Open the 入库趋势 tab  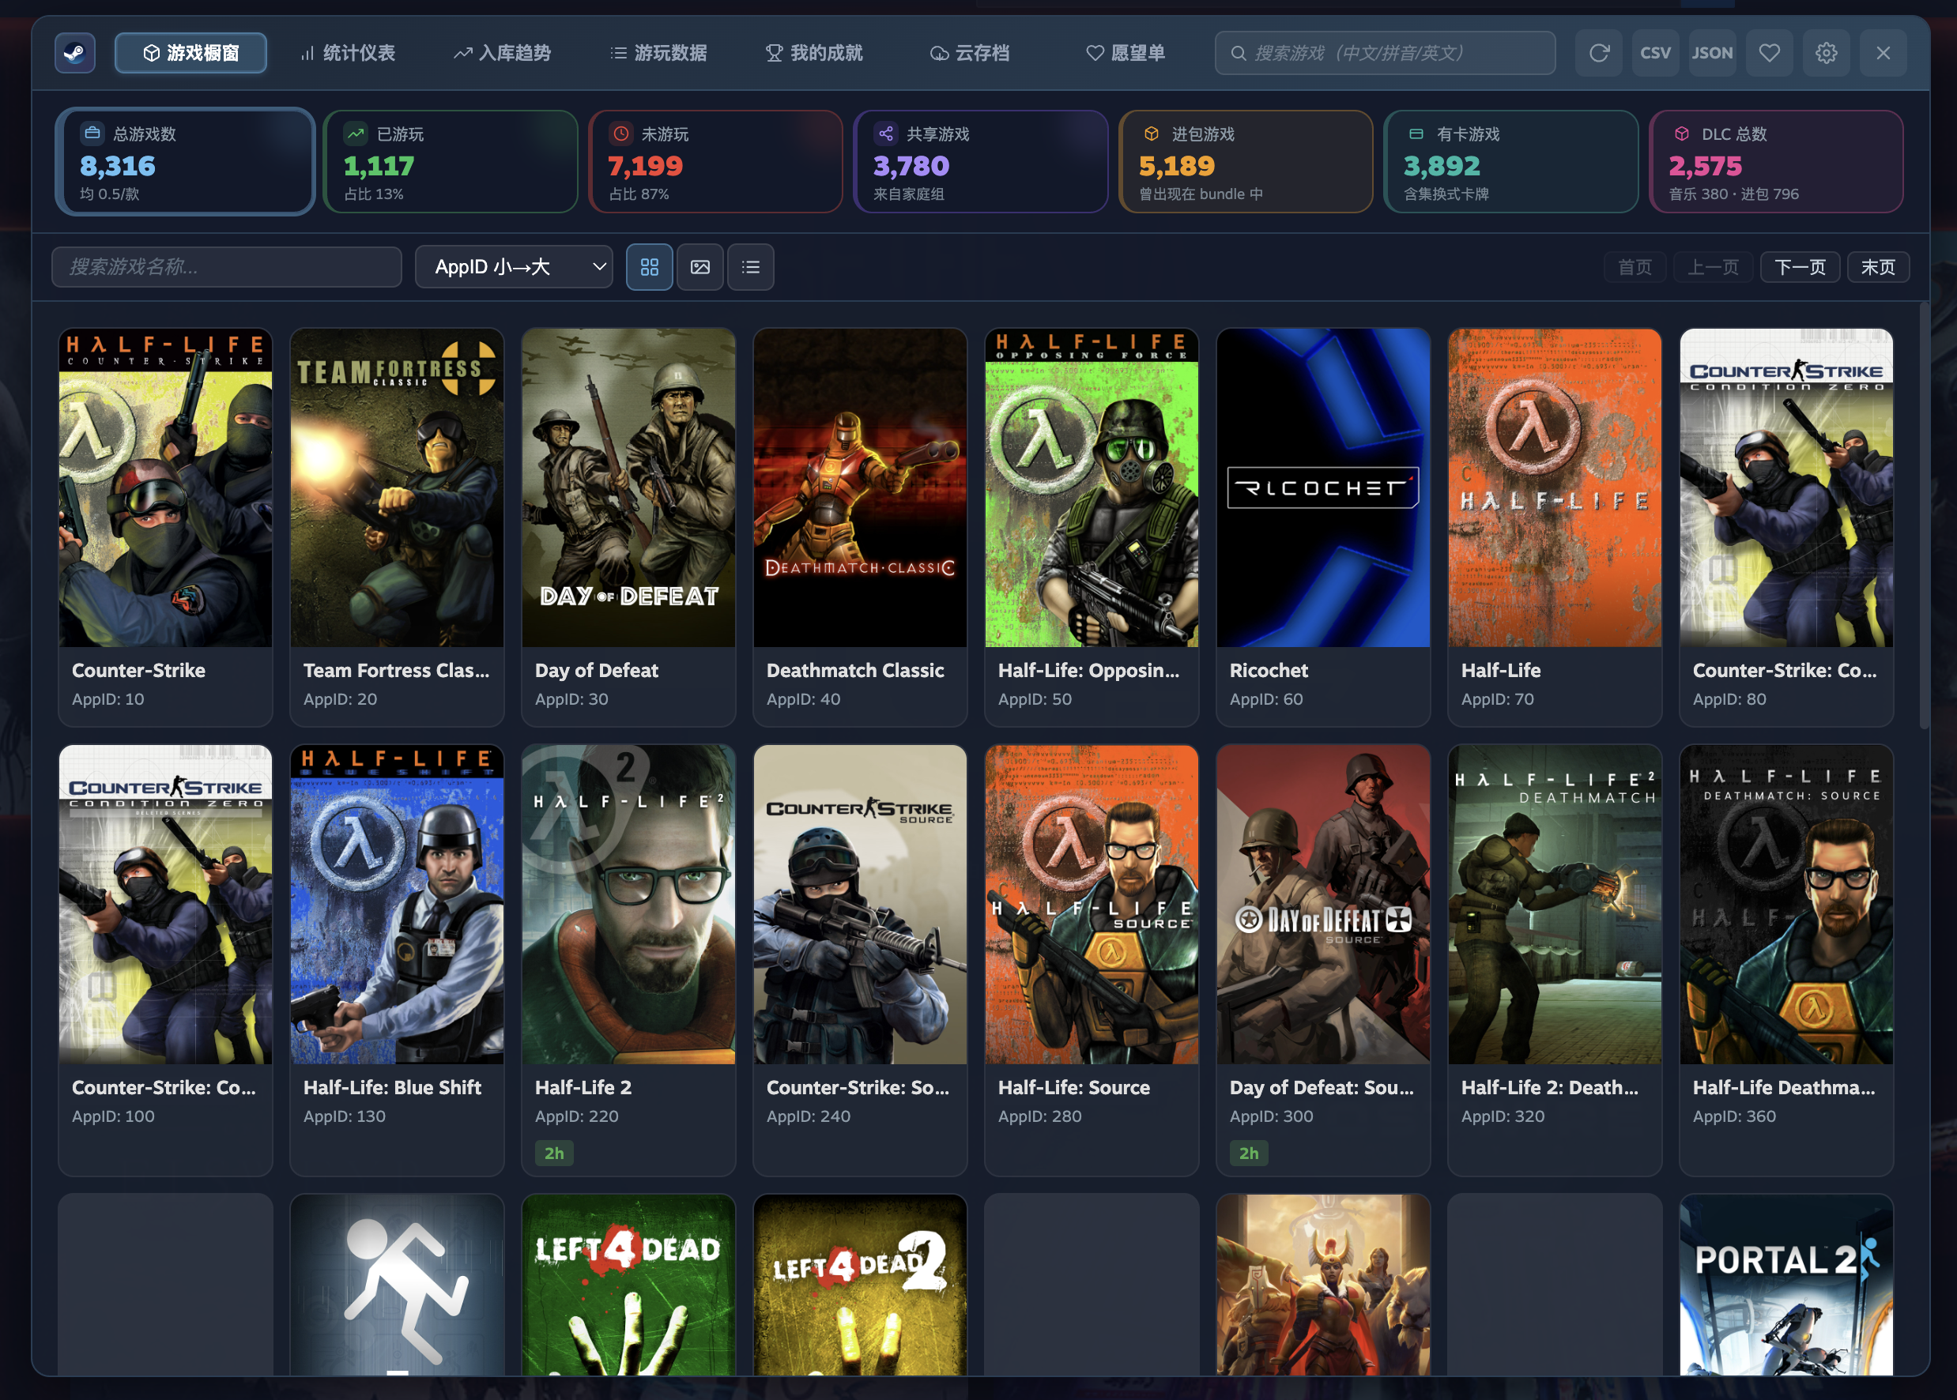click(503, 54)
